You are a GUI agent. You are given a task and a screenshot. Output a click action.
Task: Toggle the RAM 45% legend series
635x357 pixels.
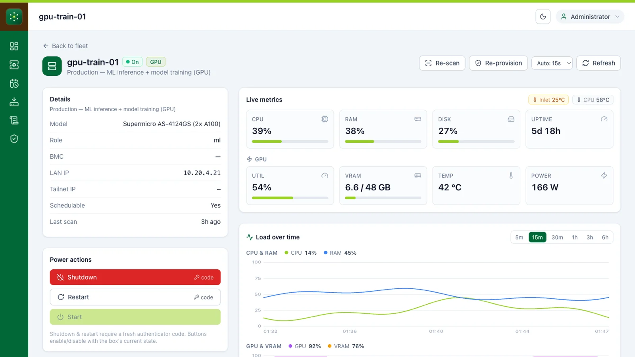pyautogui.click(x=340, y=253)
